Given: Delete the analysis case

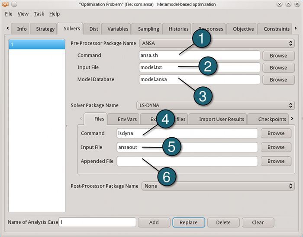Looking at the screenshot, I should (223, 223).
